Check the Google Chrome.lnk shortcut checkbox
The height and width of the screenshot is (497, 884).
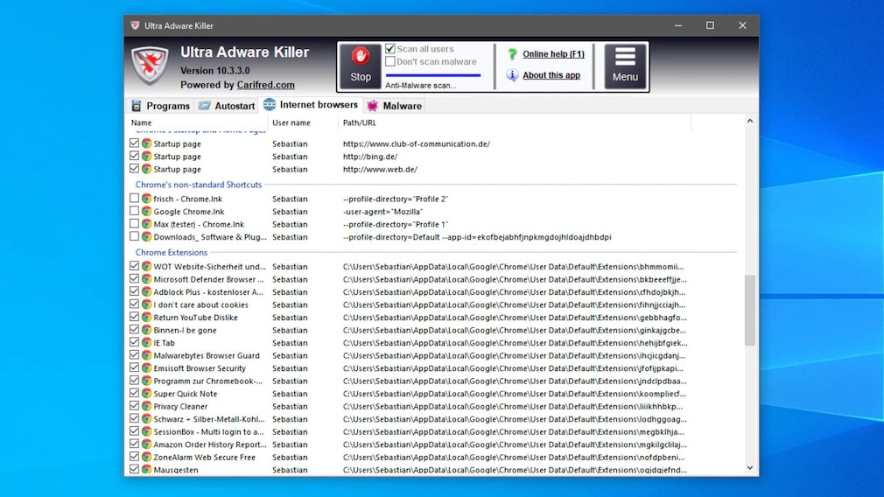click(134, 211)
